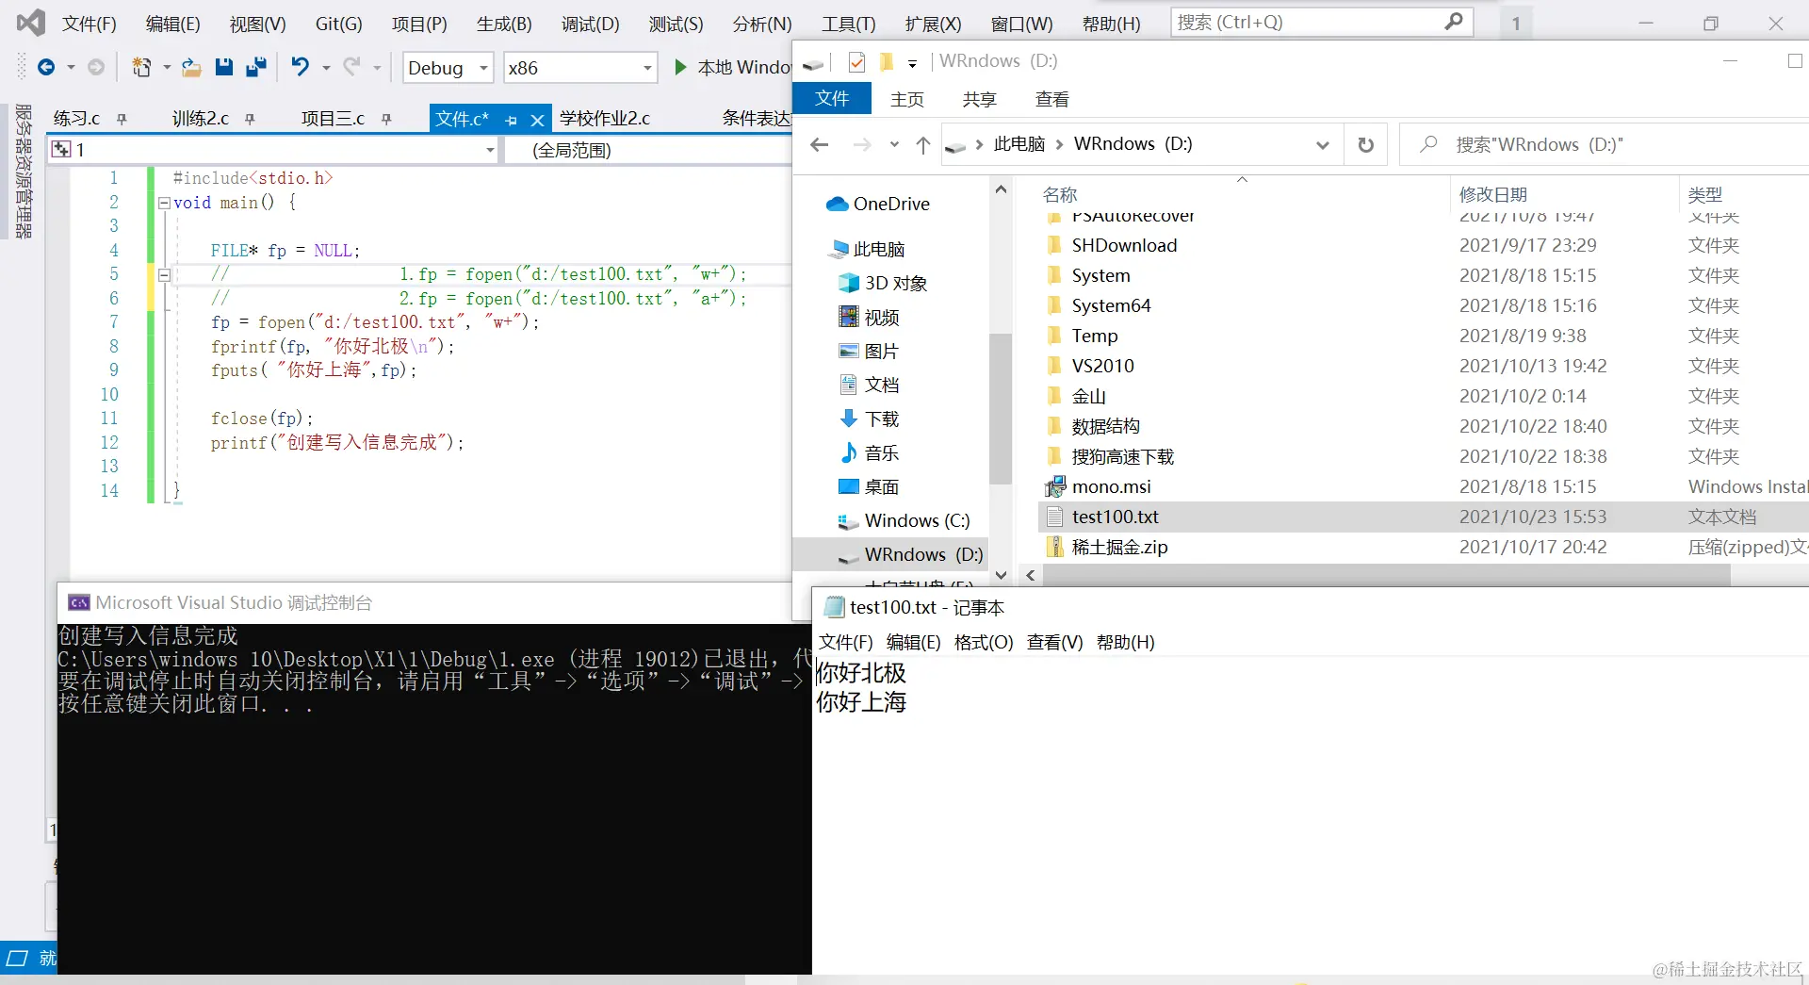The height and width of the screenshot is (985, 1809).
Task: Open the Explorer recent locations dropdown
Action: click(894, 144)
